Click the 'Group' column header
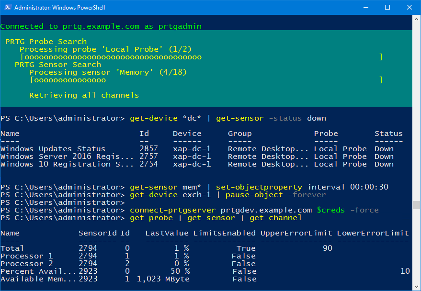This screenshot has height=291, width=421. point(240,134)
